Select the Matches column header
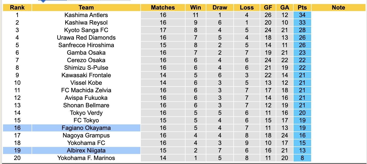Screen dimensions: 367x164 [163, 8]
